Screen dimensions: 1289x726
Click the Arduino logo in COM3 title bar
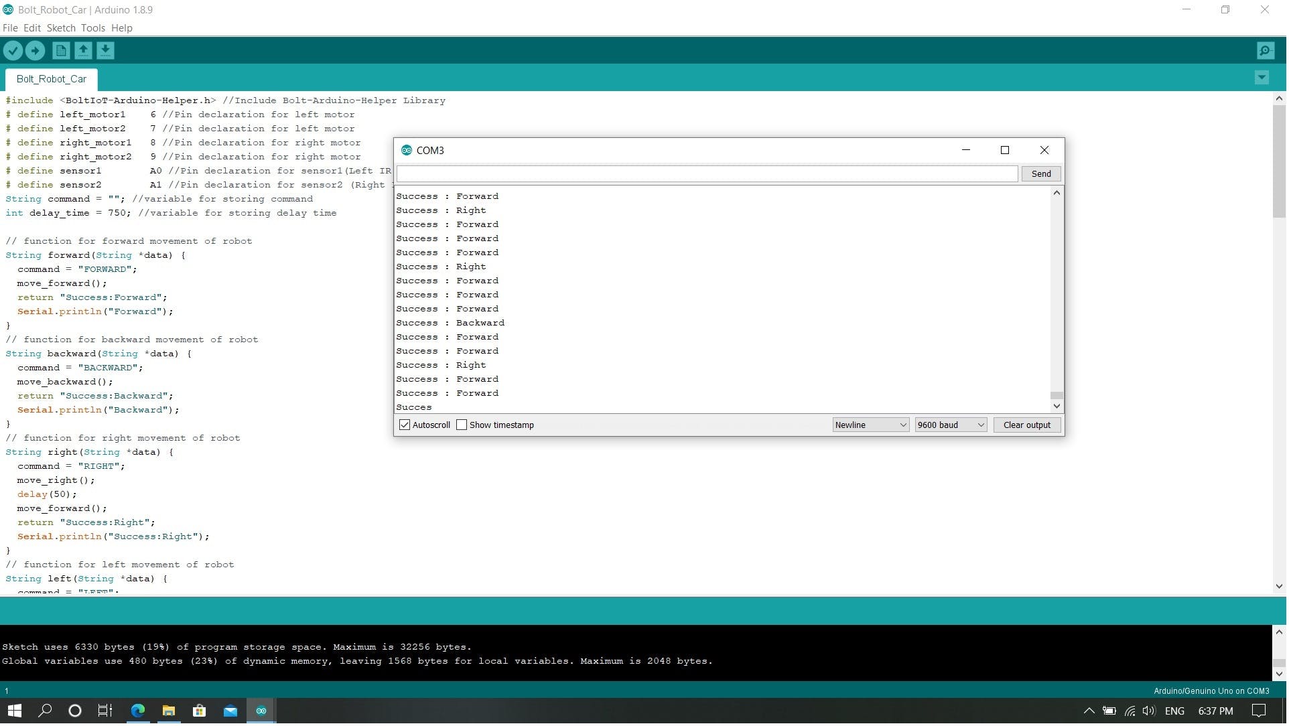coord(406,150)
